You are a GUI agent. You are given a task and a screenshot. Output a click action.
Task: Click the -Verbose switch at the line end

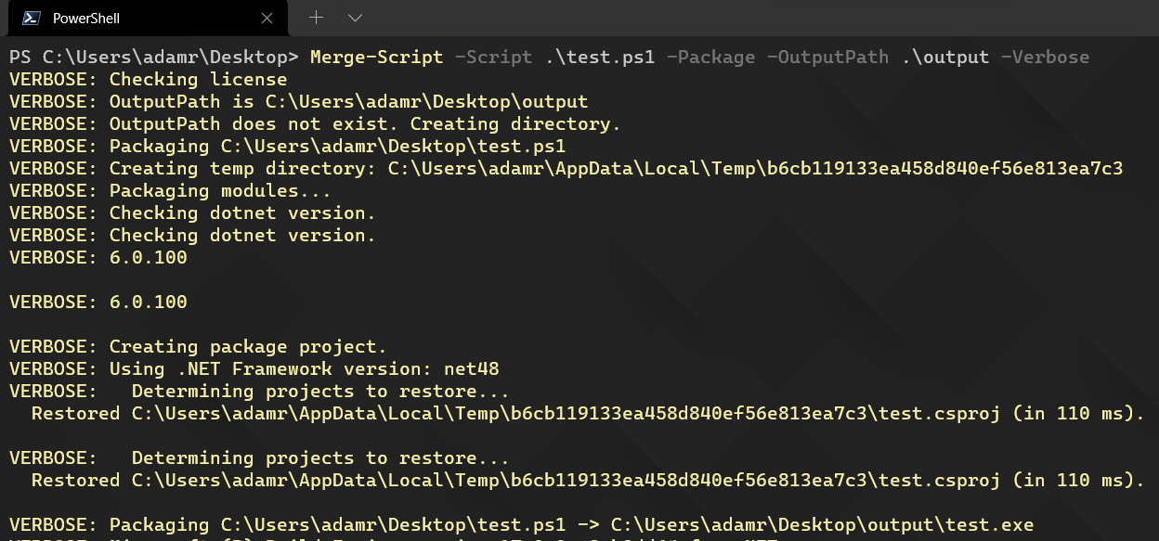[1045, 57]
